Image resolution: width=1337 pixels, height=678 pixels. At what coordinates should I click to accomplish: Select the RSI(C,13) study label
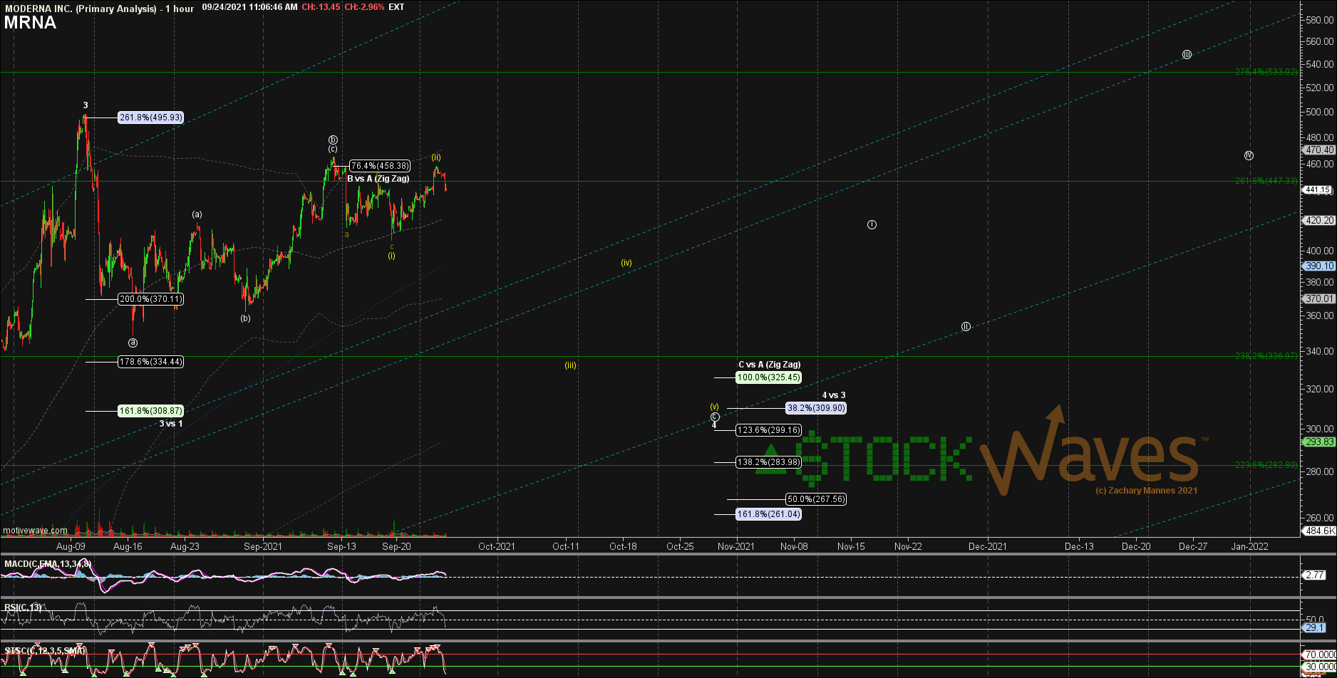[x=23, y=607]
